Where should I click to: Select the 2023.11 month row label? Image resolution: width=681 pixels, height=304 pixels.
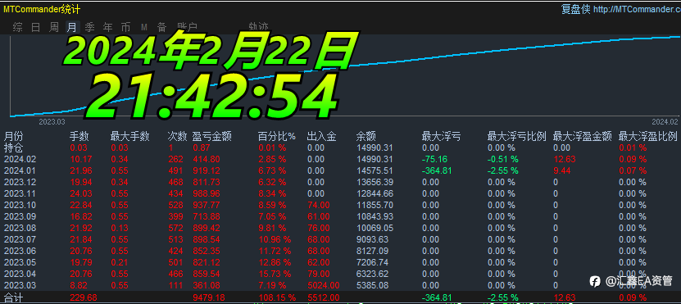point(19,193)
